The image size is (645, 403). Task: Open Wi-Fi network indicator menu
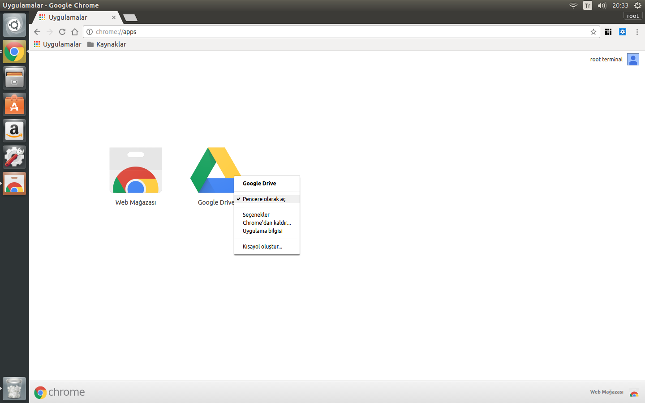pyautogui.click(x=573, y=5)
